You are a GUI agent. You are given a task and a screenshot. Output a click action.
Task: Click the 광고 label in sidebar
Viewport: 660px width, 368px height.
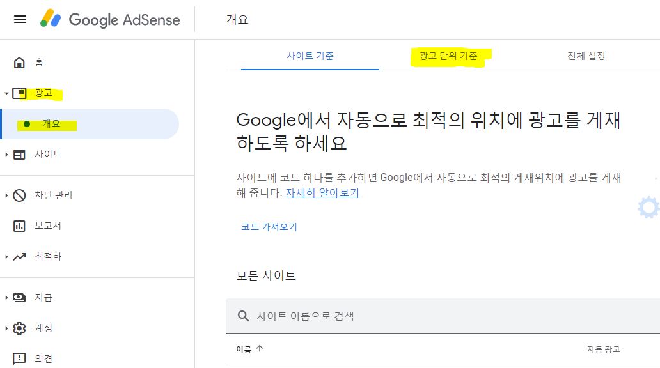click(43, 93)
